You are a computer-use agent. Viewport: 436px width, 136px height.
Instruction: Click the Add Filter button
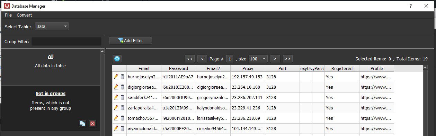tap(131, 40)
